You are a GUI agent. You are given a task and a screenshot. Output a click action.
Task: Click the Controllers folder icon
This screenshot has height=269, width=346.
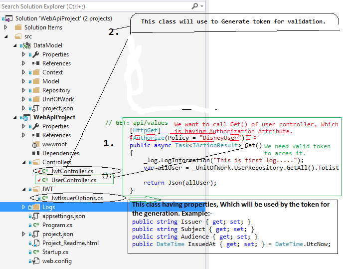click(x=36, y=162)
